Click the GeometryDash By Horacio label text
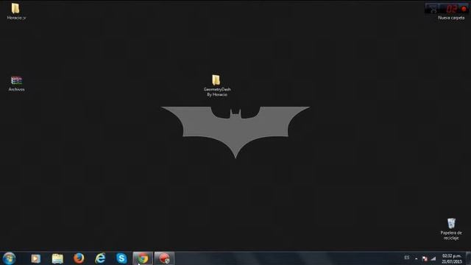 217,92
